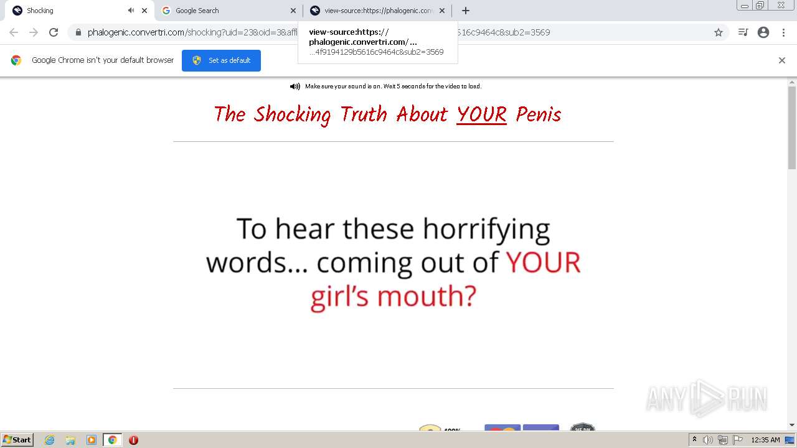797x448 pixels.
Task: Set Chrome as default browser
Action: point(221,60)
